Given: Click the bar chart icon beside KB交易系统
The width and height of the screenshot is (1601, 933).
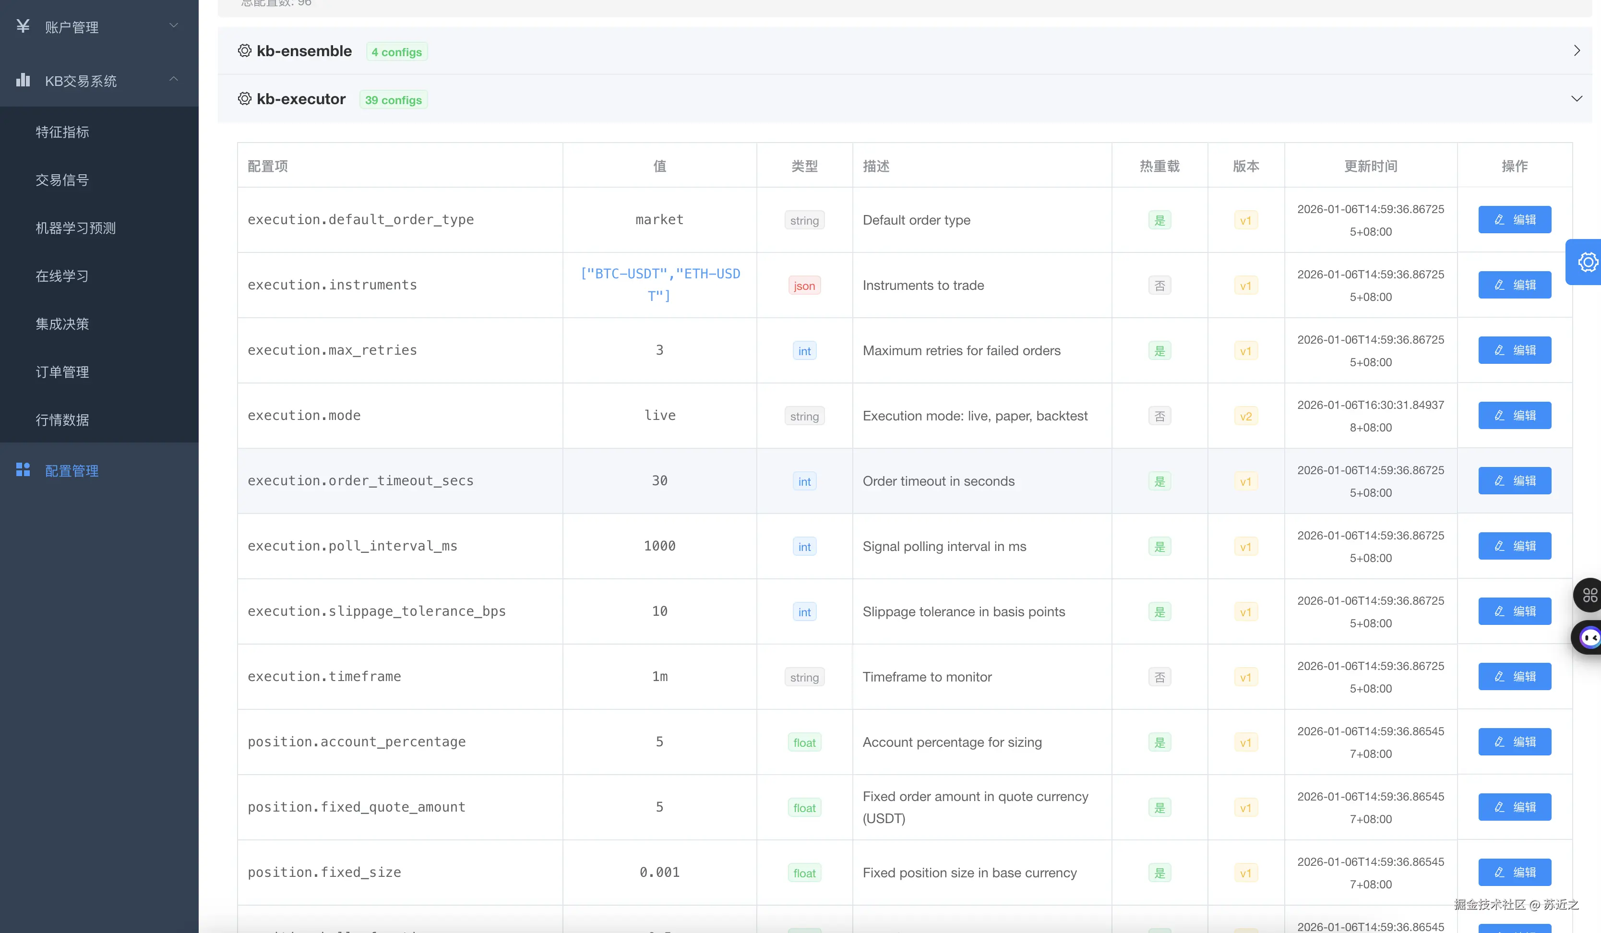Looking at the screenshot, I should pyautogui.click(x=23, y=80).
